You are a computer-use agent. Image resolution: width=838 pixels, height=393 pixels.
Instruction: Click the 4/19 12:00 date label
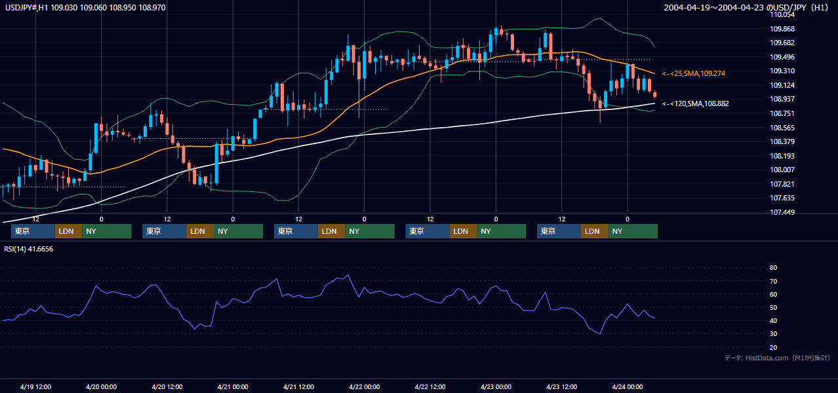point(36,386)
